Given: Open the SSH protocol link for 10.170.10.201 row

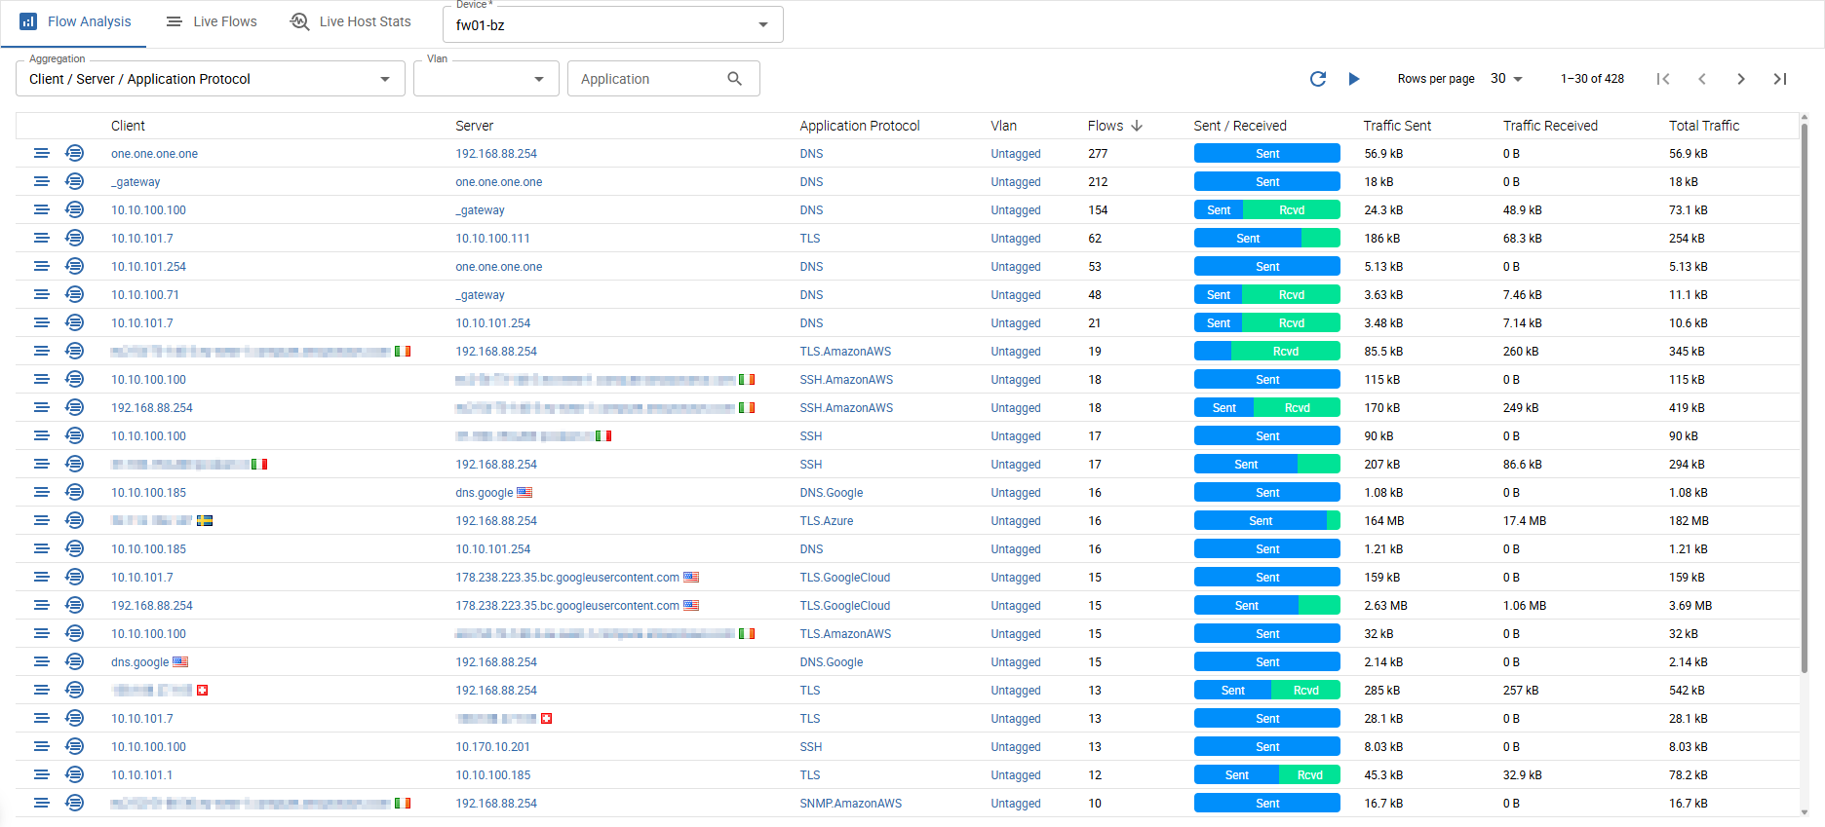Looking at the screenshot, I should [811, 747].
